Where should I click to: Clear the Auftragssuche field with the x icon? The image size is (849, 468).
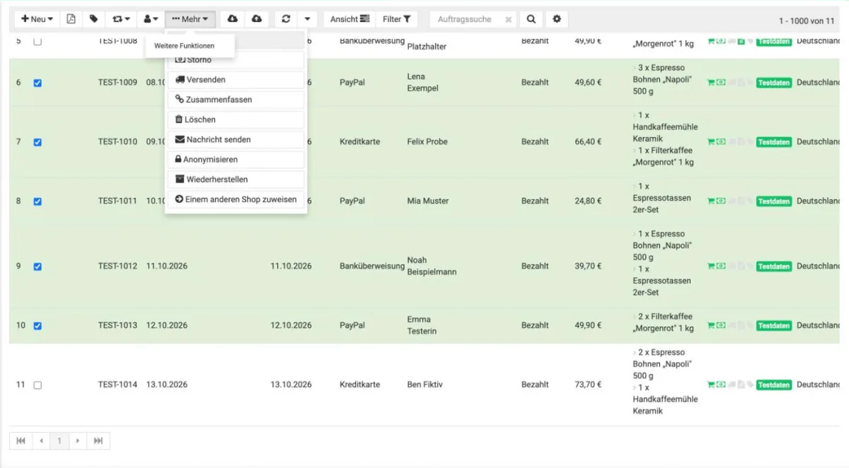pyautogui.click(x=508, y=20)
